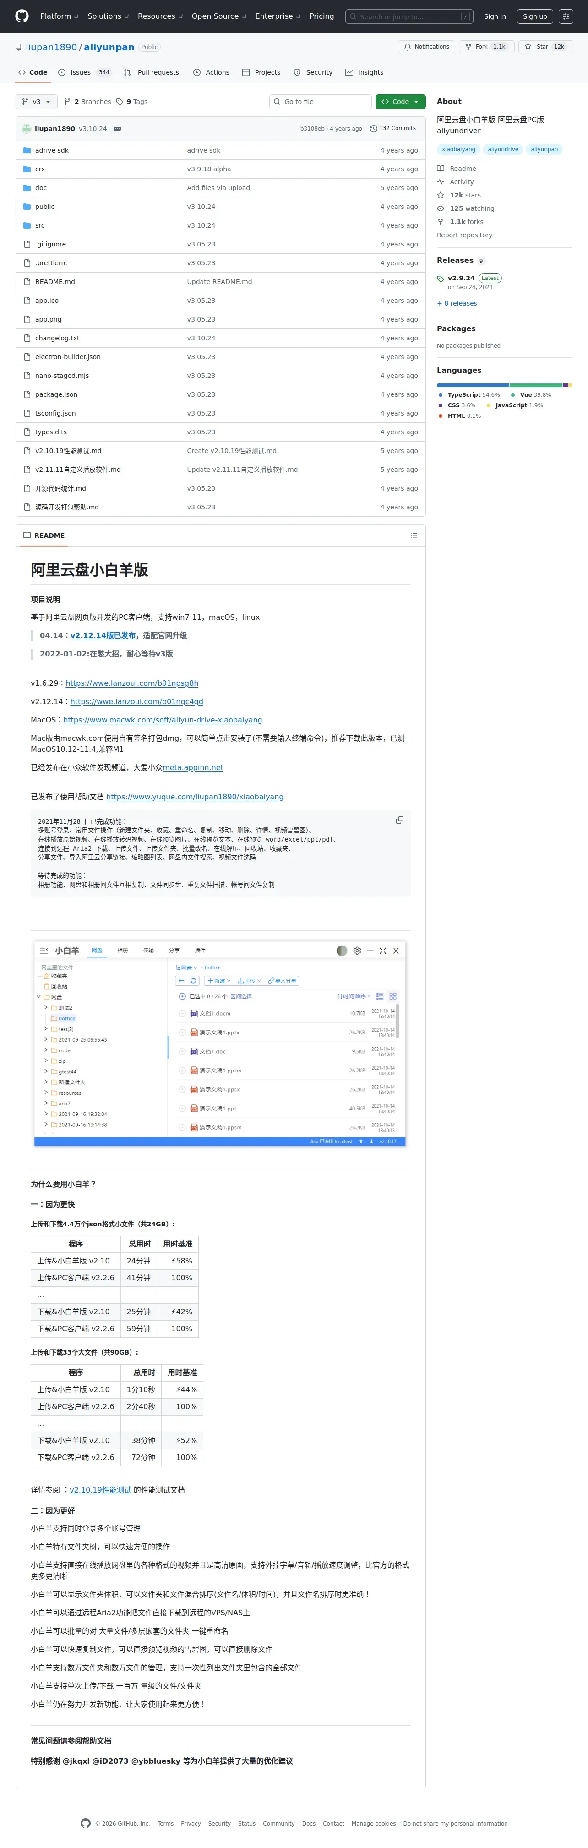View the 125 watching link
The image size is (588, 1848).
pyautogui.click(x=465, y=209)
